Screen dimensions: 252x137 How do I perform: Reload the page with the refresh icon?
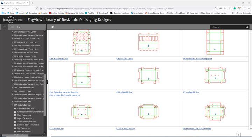click(x=13, y=8)
